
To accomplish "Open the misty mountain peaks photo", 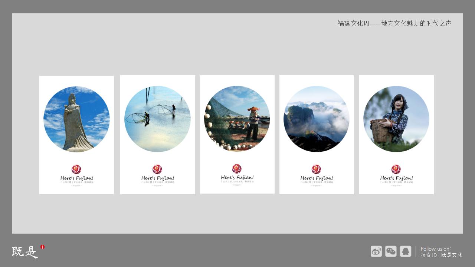I will coord(317,119).
